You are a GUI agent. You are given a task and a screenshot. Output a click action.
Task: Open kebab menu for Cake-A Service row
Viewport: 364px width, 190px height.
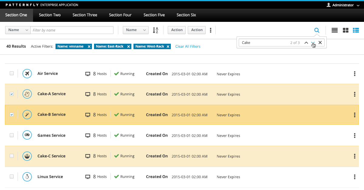pos(355,94)
